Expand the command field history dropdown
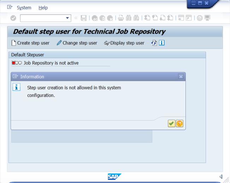The width and height of the screenshot is (230, 183). tap(67, 18)
